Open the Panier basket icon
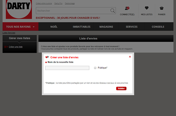This screenshot has height=116, width=176. [x=161, y=8]
